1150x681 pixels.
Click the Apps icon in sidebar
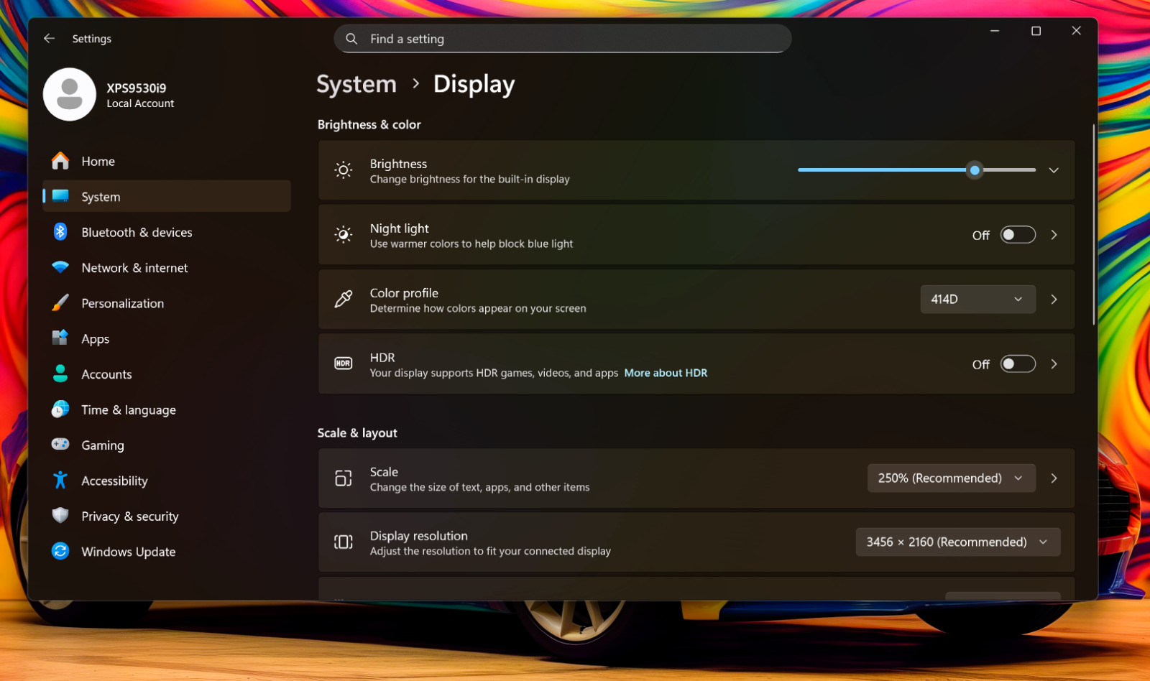pyautogui.click(x=60, y=338)
